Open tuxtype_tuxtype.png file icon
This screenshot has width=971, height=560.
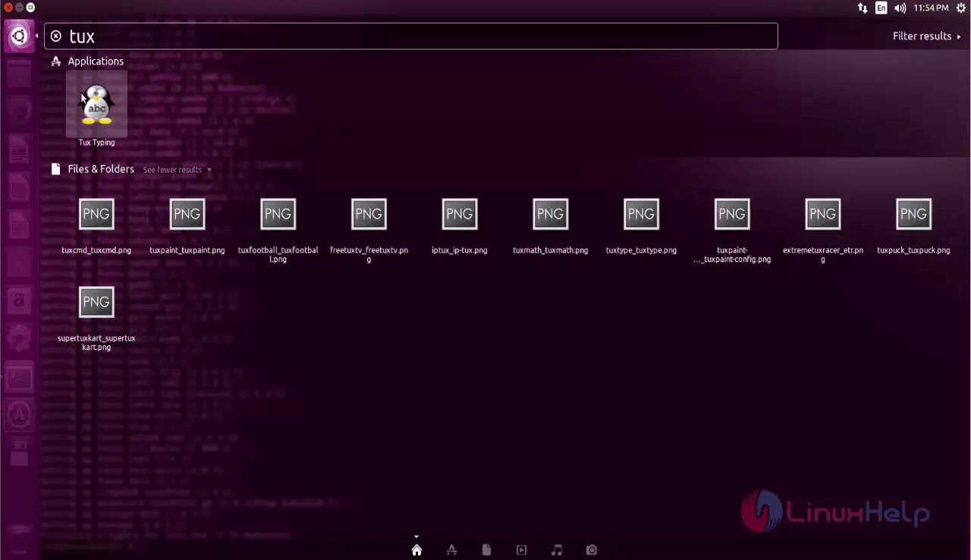[641, 214]
